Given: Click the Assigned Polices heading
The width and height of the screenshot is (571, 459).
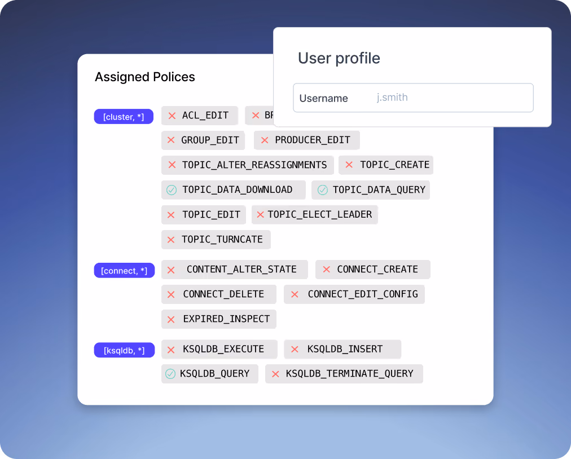Looking at the screenshot, I should [x=145, y=77].
